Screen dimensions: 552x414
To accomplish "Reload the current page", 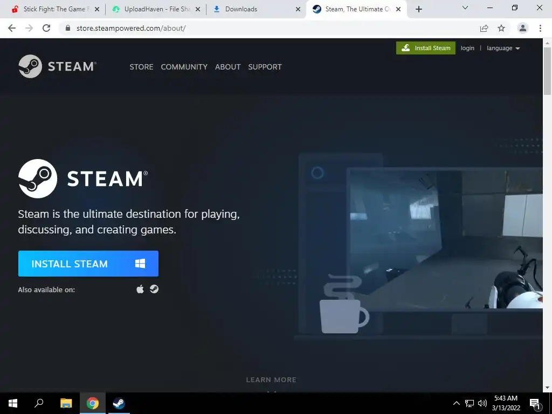I will coord(46,28).
